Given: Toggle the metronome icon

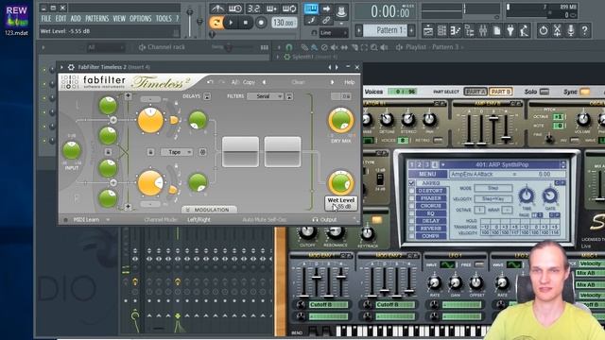Looking at the screenshot, I should pyautogui.click(x=217, y=8).
